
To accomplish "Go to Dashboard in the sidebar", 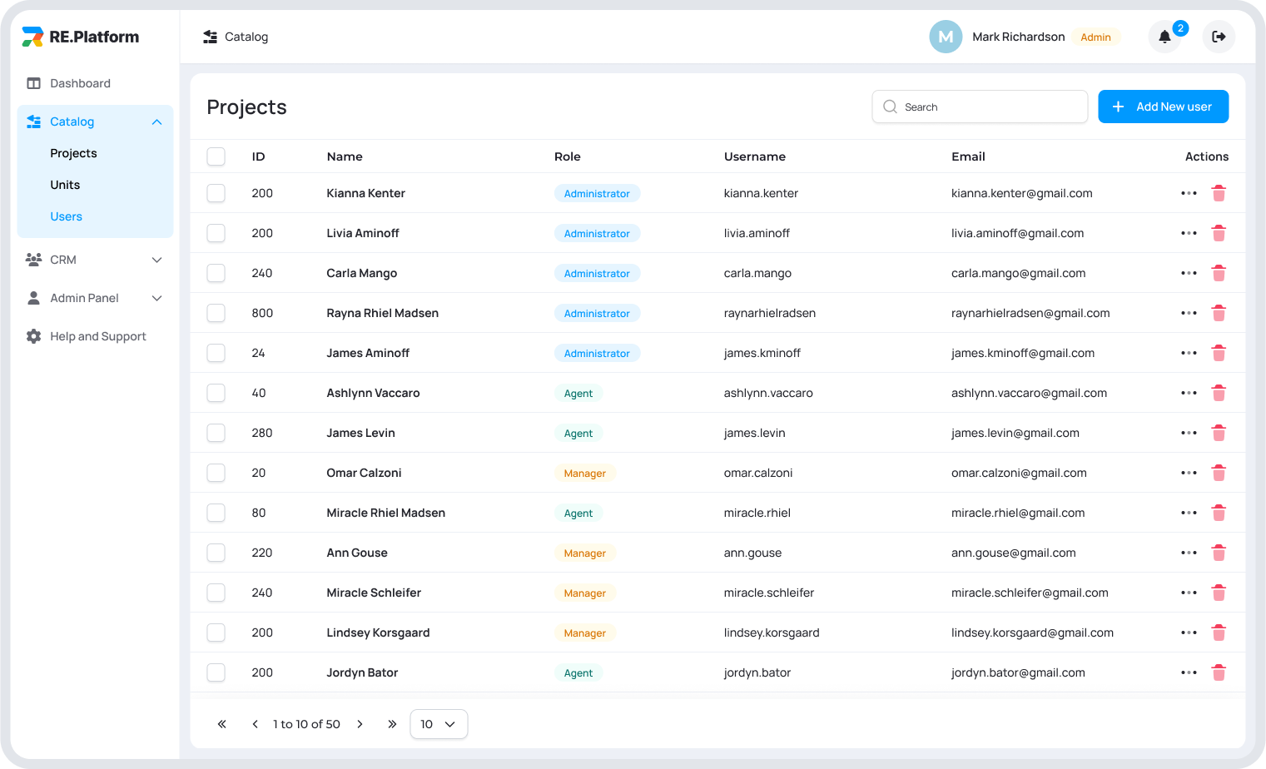I will [x=80, y=83].
